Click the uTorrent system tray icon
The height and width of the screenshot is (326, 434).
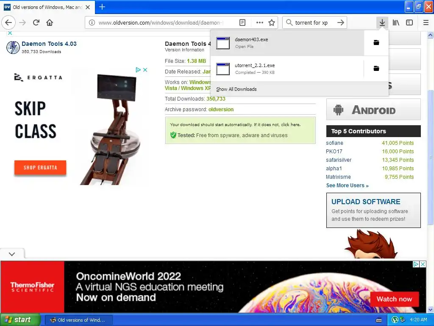(x=395, y=320)
